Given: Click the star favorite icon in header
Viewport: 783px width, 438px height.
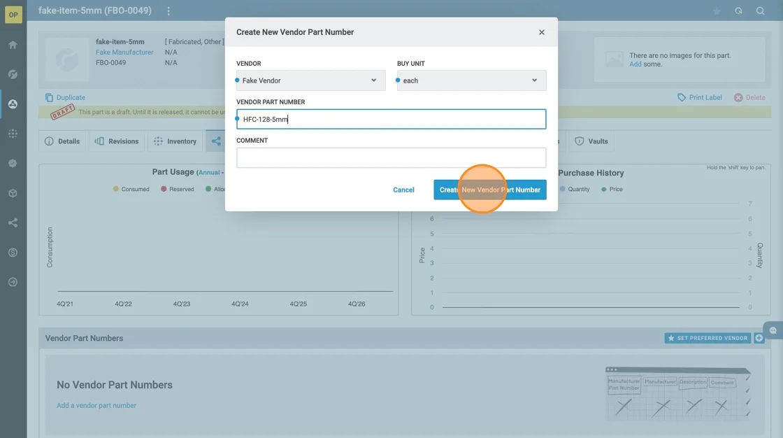Looking at the screenshot, I should pos(717,11).
